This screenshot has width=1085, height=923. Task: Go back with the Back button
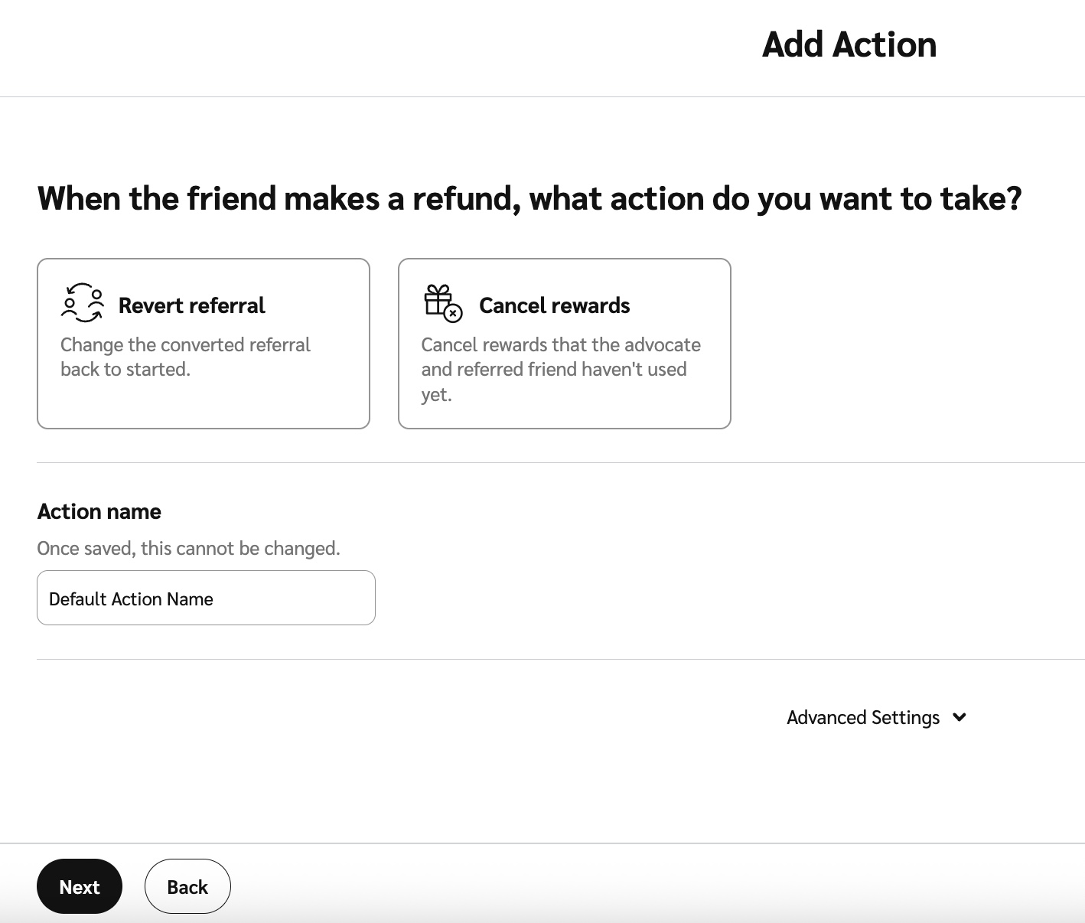[x=187, y=886]
